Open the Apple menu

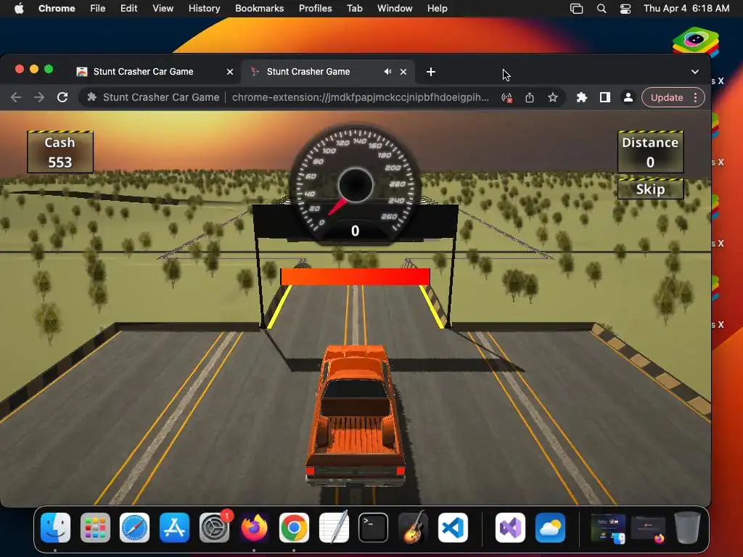click(19, 9)
